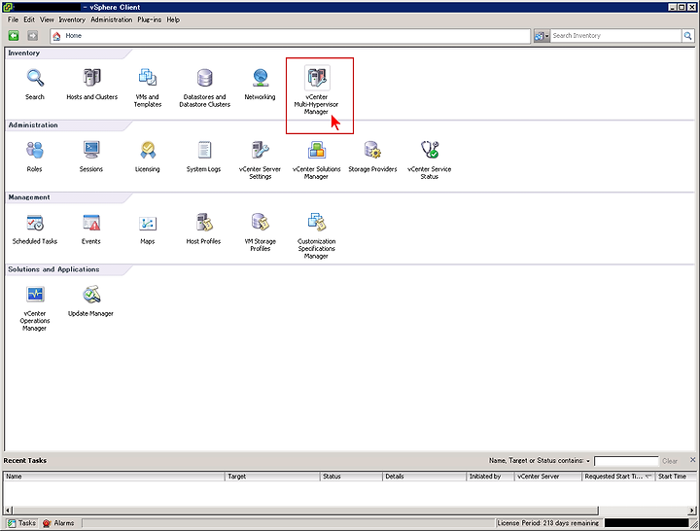
Task: Click the green Back navigation arrow
Action: click(14, 36)
